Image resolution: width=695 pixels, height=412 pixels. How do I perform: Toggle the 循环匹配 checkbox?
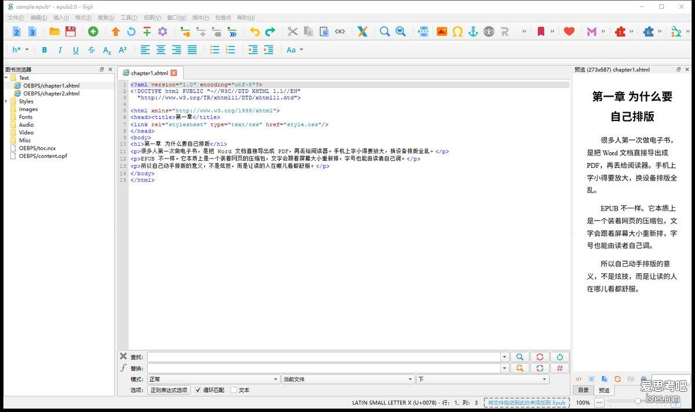(199, 390)
